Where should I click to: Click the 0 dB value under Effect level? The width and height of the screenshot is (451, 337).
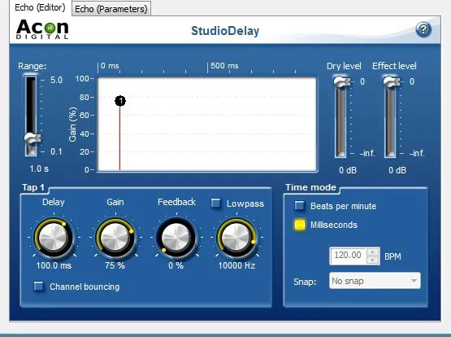(397, 170)
